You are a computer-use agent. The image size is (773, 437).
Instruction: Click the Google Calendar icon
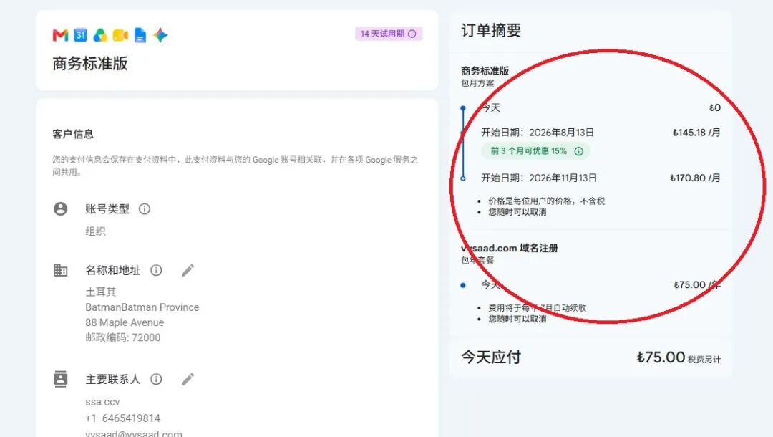click(x=80, y=35)
